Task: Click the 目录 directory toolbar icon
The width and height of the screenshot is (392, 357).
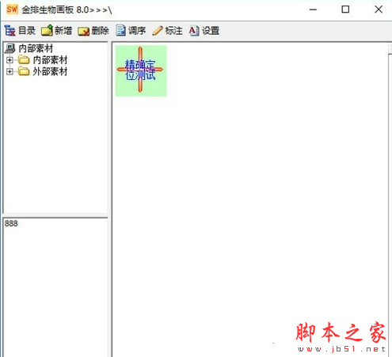Action: 10,31
